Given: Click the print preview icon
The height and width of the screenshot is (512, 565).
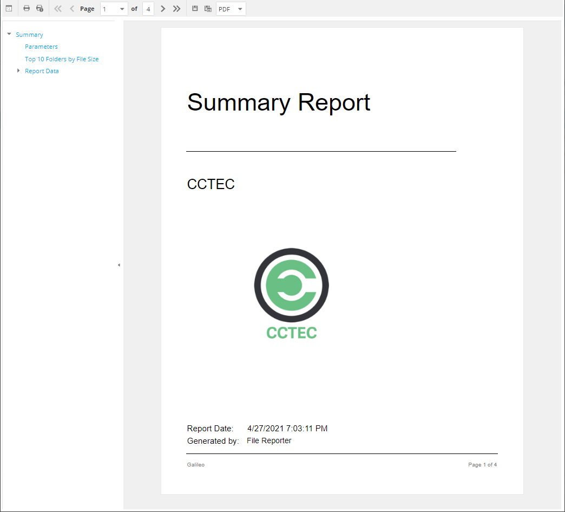Looking at the screenshot, I should 9,9.
